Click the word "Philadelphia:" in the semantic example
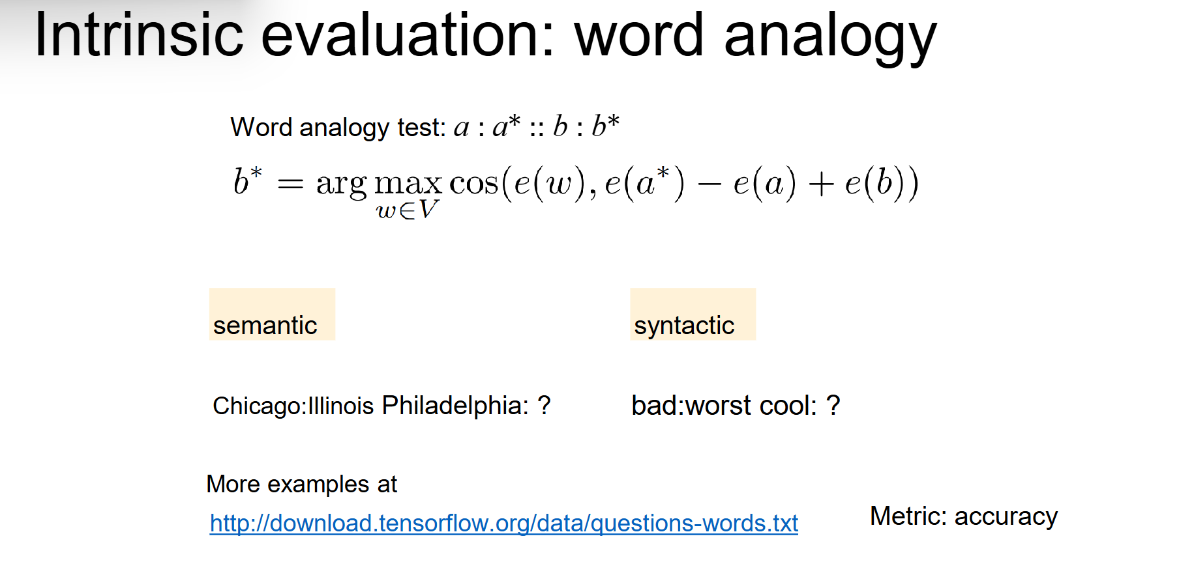1194x575 pixels. coord(455,406)
